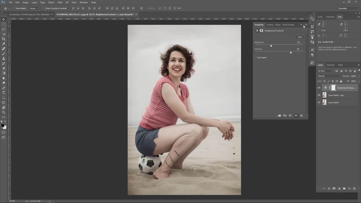Viewport: 361px width, 203px height.
Task: Toggle visibility of Laura beach layer
Action: coord(319,102)
